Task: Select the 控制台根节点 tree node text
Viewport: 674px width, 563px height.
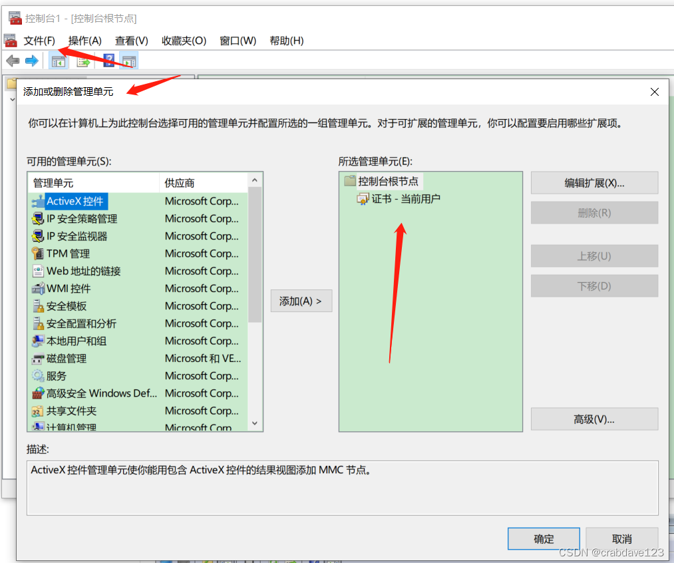Action: pyautogui.click(x=388, y=182)
